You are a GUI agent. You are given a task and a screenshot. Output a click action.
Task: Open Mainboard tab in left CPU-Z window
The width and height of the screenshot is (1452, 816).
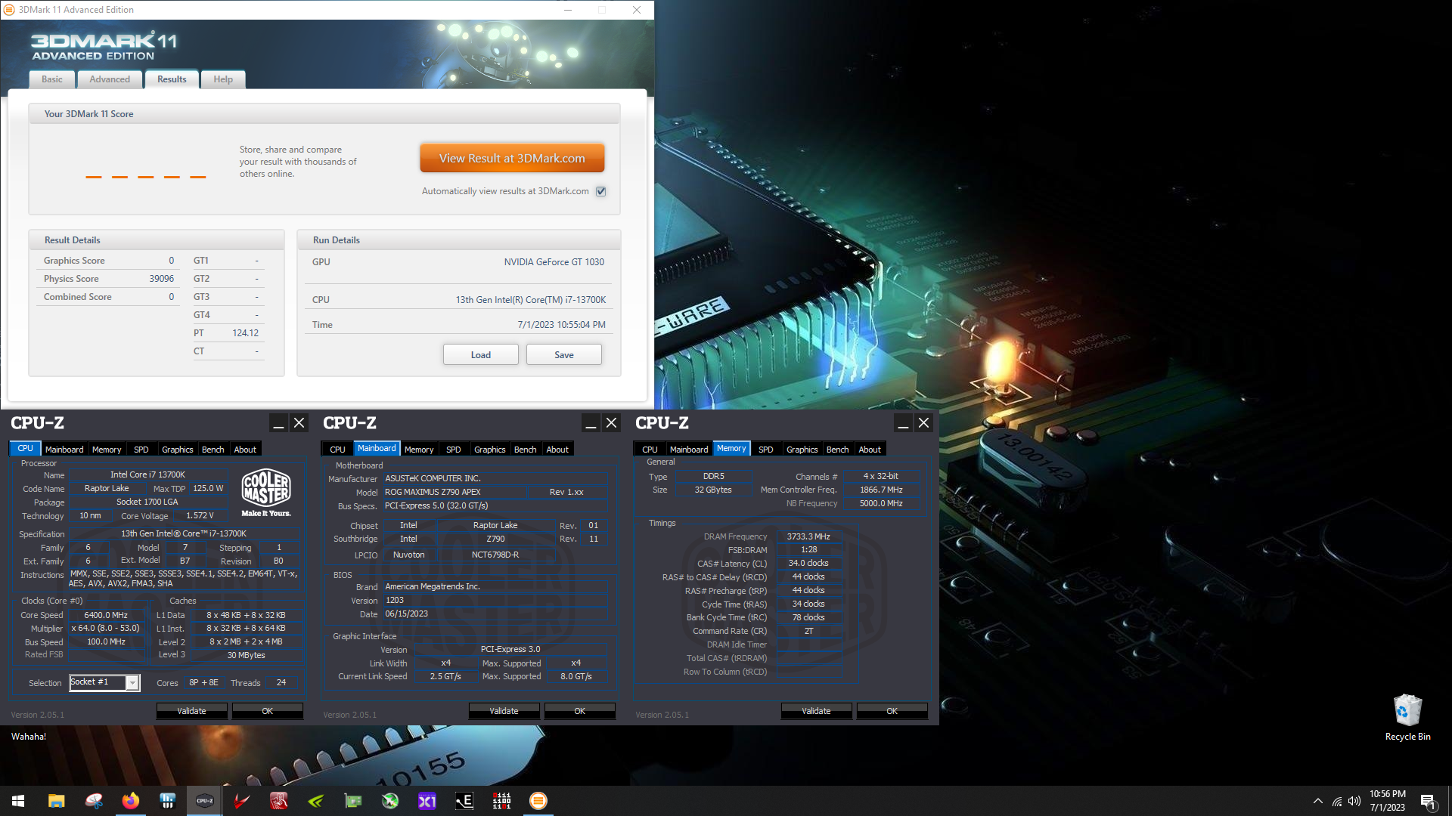tap(64, 450)
